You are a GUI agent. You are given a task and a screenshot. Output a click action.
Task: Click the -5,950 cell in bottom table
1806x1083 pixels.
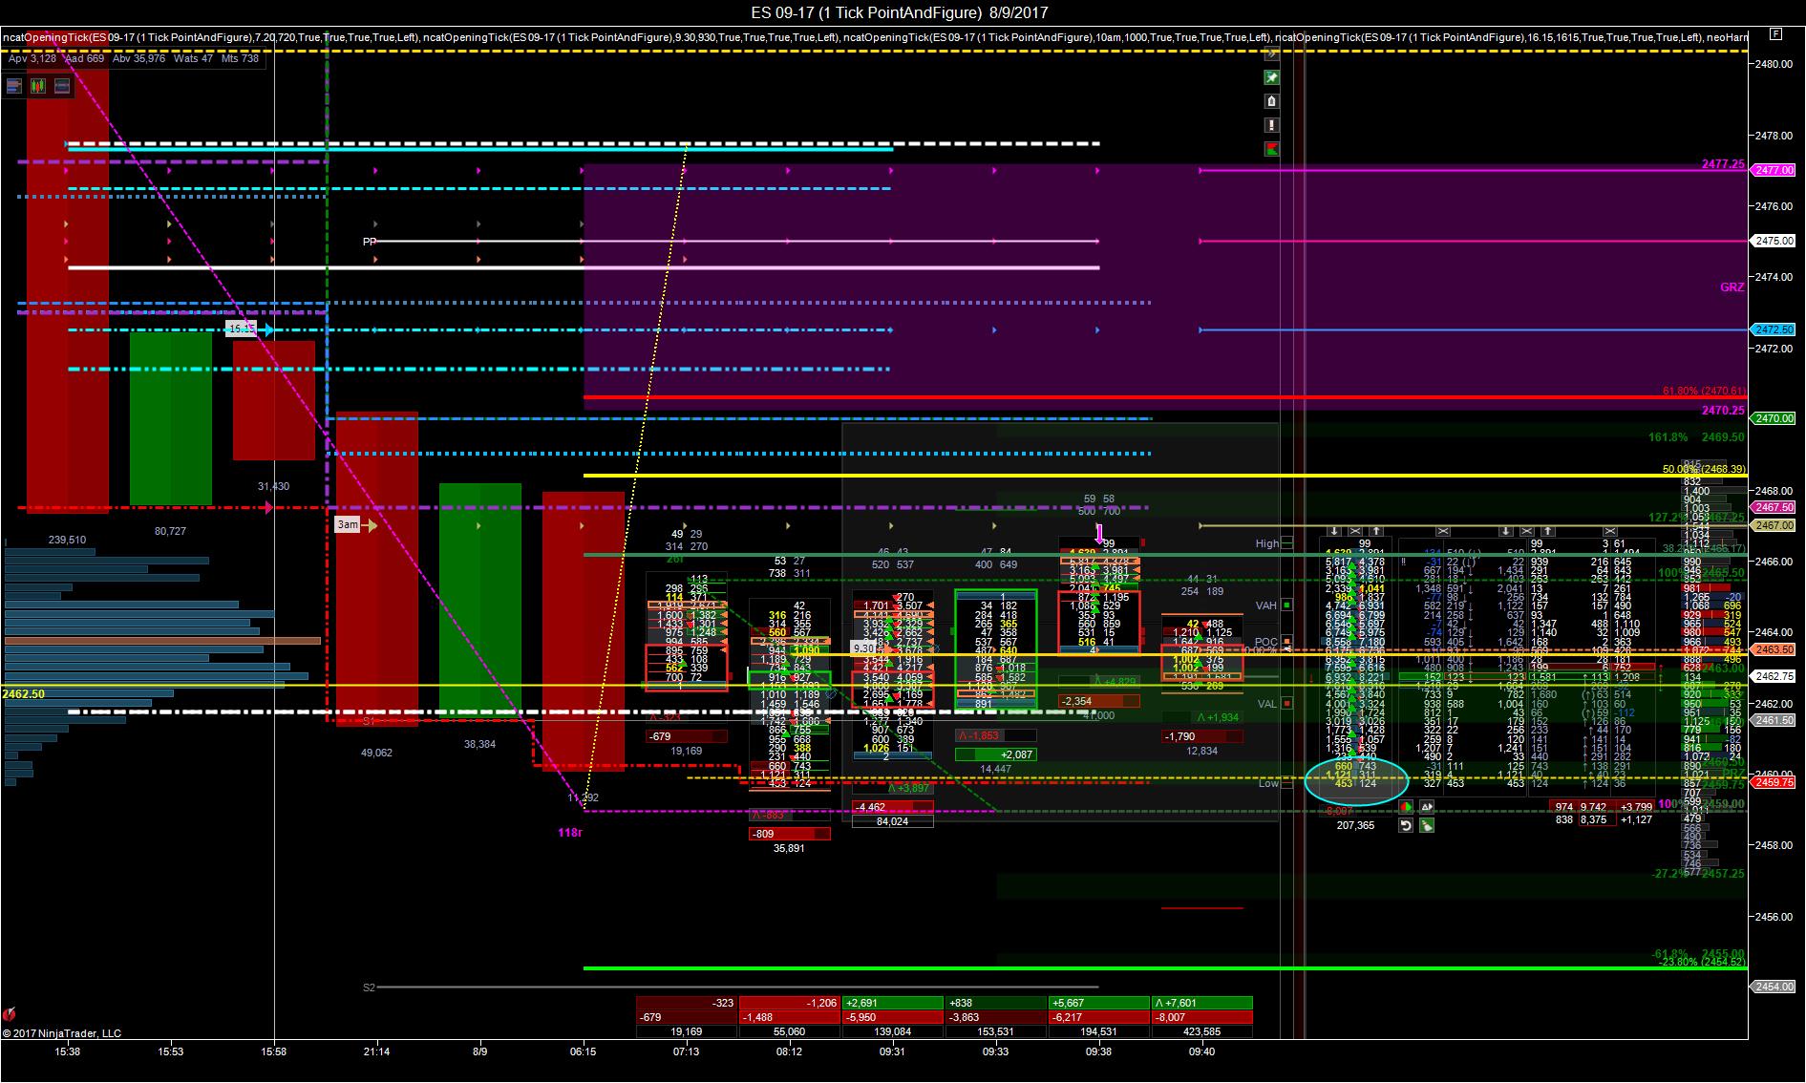pos(892,1017)
